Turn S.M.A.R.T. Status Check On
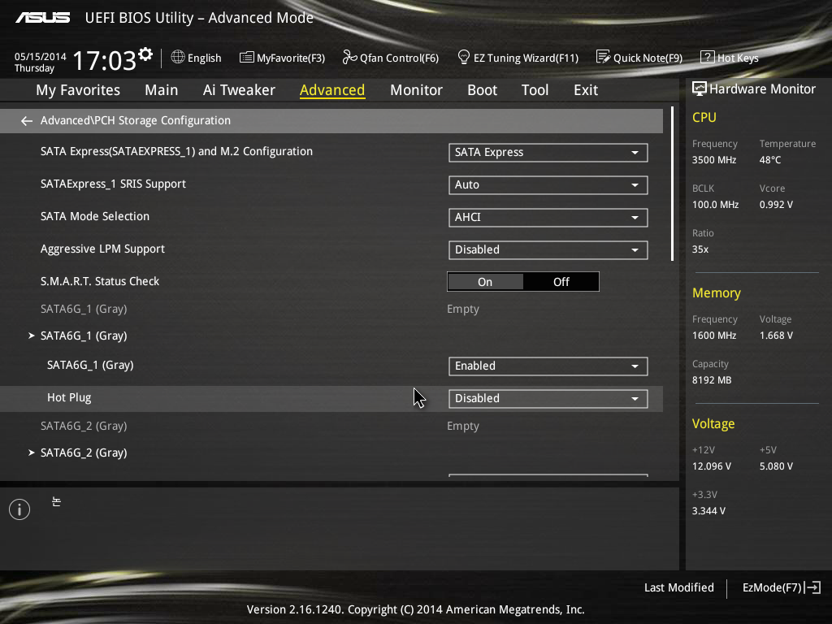Viewport: 832px width, 624px height. (485, 282)
